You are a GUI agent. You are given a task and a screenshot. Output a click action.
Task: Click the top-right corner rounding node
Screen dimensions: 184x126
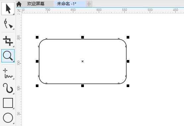tap(119, 39)
